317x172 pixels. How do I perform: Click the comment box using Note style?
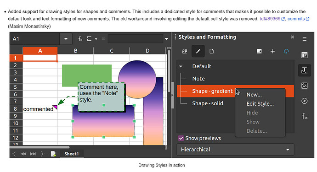click(x=101, y=97)
